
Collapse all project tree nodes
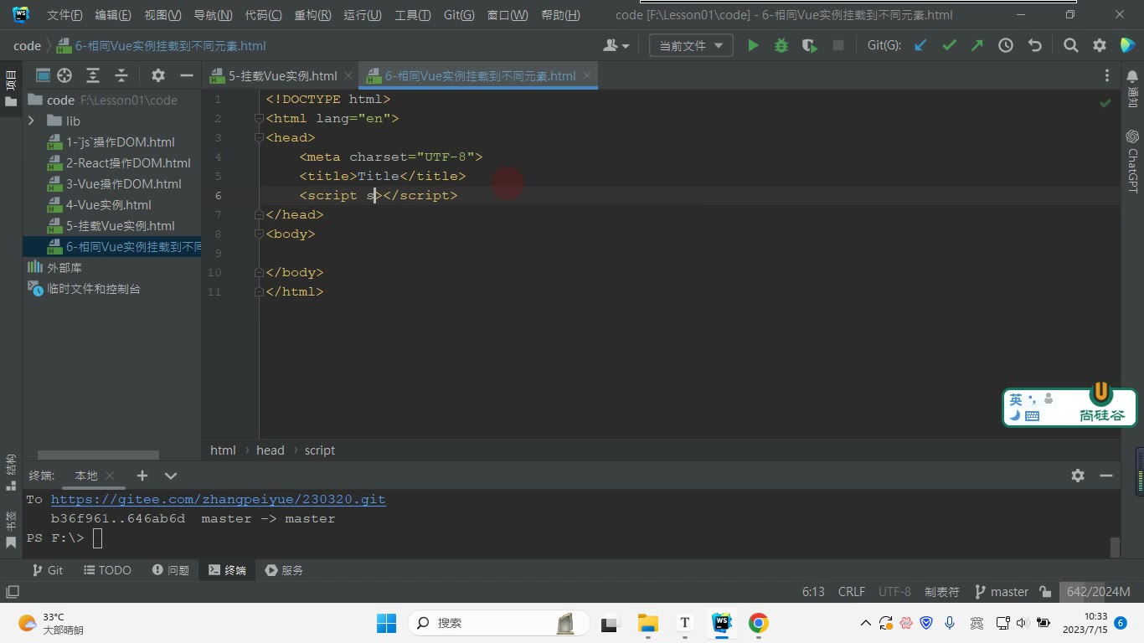(x=121, y=75)
